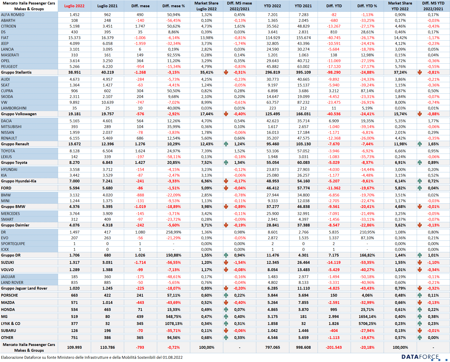The image size is (450, 362).
Task: Click the bottom Mercato Italia Passenger Cars total label
Action: coord(29,347)
